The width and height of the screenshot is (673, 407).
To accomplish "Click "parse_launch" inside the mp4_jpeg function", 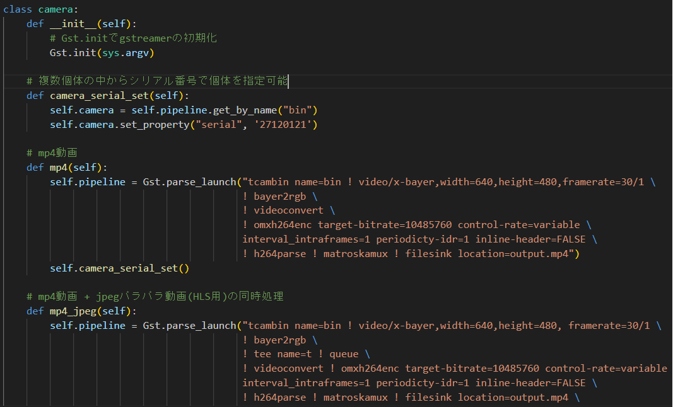I will click(201, 326).
